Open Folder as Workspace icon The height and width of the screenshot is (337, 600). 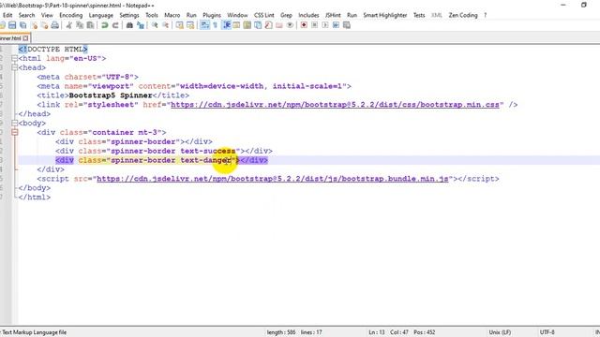click(279, 25)
